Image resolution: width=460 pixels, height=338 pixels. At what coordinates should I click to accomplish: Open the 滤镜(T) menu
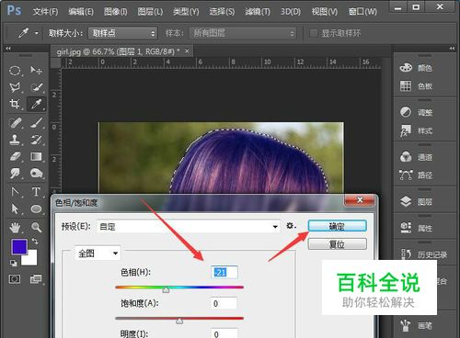258,12
